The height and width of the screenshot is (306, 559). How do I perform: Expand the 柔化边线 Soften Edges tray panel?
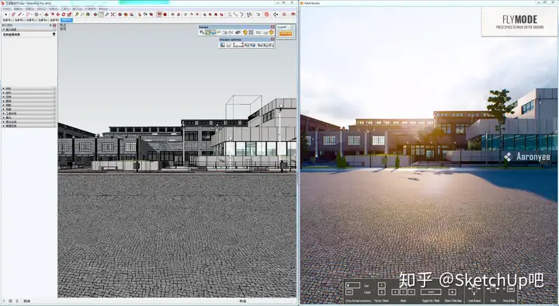pos(29,122)
